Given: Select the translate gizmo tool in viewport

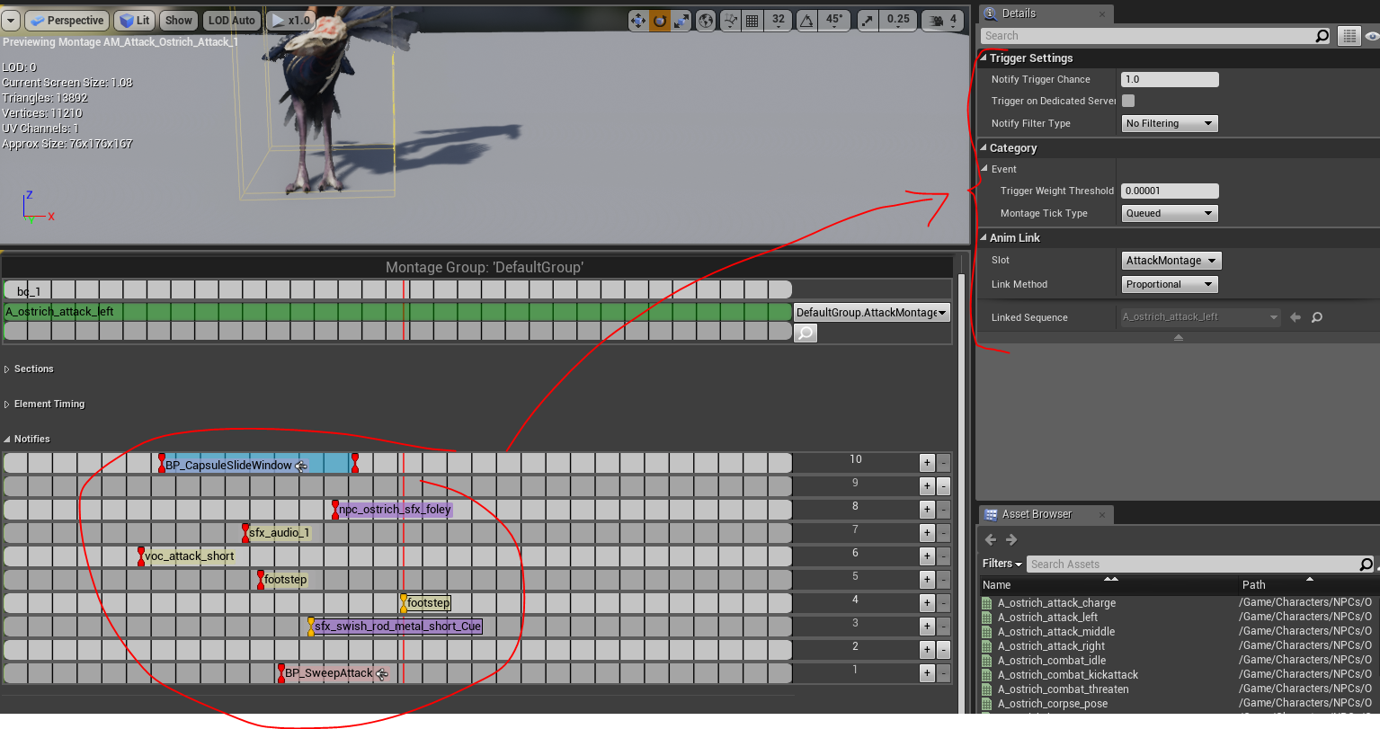Looking at the screenshot, I should pyautogui.click(x=637, y=21).
